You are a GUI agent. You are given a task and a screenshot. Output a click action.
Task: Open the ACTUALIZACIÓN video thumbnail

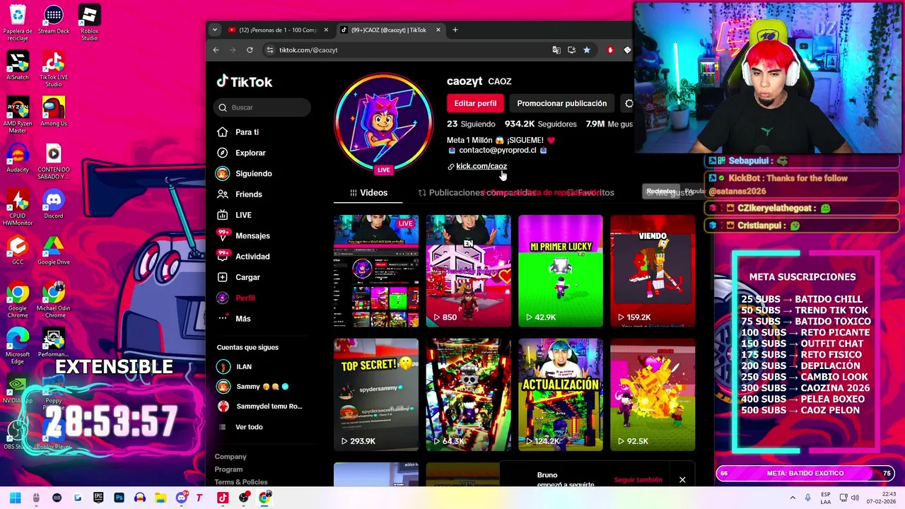click(561, 394)
